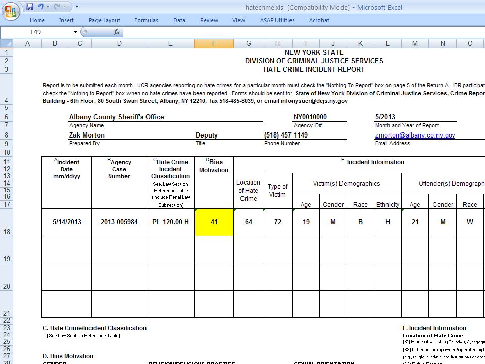
Task: Select offender race cell W
Action: (x=470, y=222)
